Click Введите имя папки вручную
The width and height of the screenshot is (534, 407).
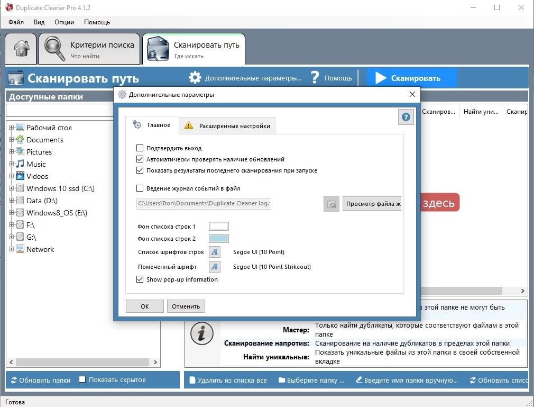pyautogui.click(x=407, y=380)
